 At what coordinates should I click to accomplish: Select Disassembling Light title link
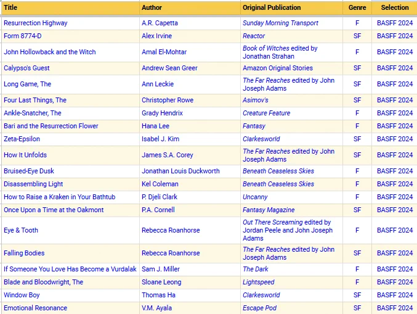click(x=33, y=184)
